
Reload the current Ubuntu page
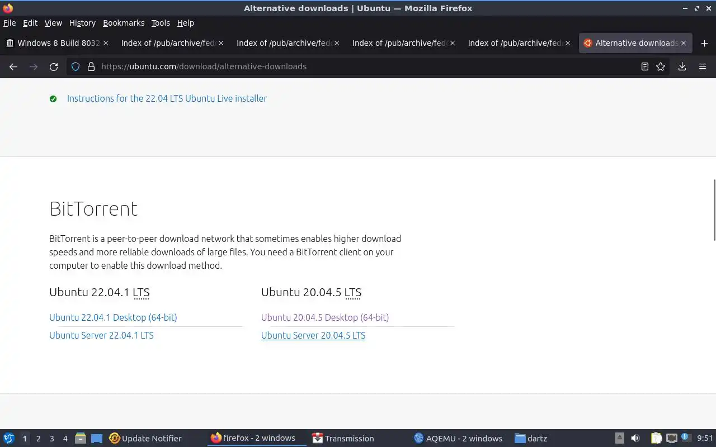tap(54, 66)
